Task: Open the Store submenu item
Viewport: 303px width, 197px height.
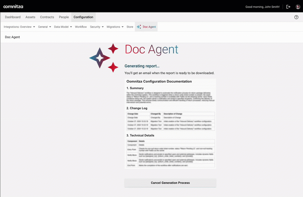Action: tap(130, 27)
